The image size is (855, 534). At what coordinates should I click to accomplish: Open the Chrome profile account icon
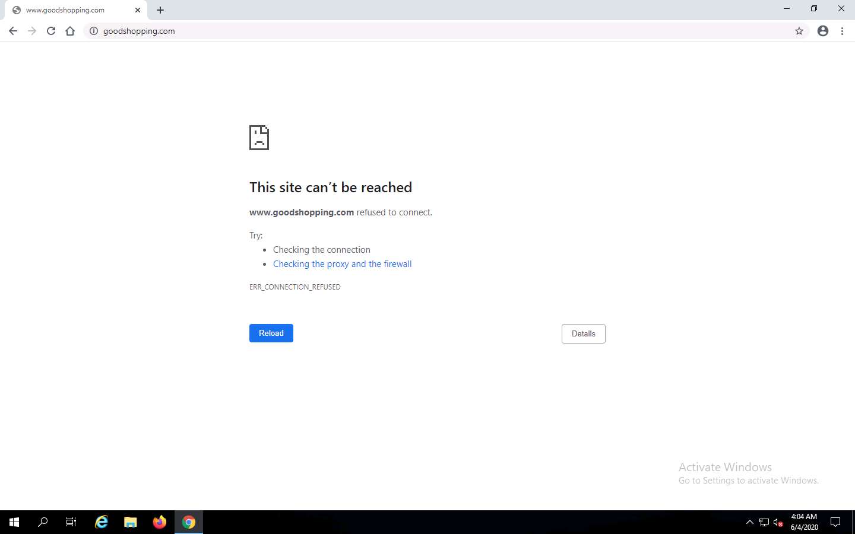coord(823,31)
